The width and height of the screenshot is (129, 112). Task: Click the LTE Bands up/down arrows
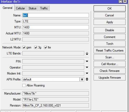tap(87, 53)
